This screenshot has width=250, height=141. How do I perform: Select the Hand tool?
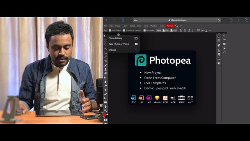[105, 107]
